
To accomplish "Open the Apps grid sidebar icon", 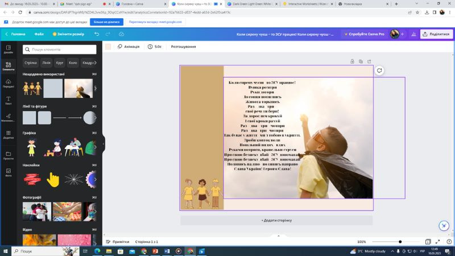I will pos(9,134).
